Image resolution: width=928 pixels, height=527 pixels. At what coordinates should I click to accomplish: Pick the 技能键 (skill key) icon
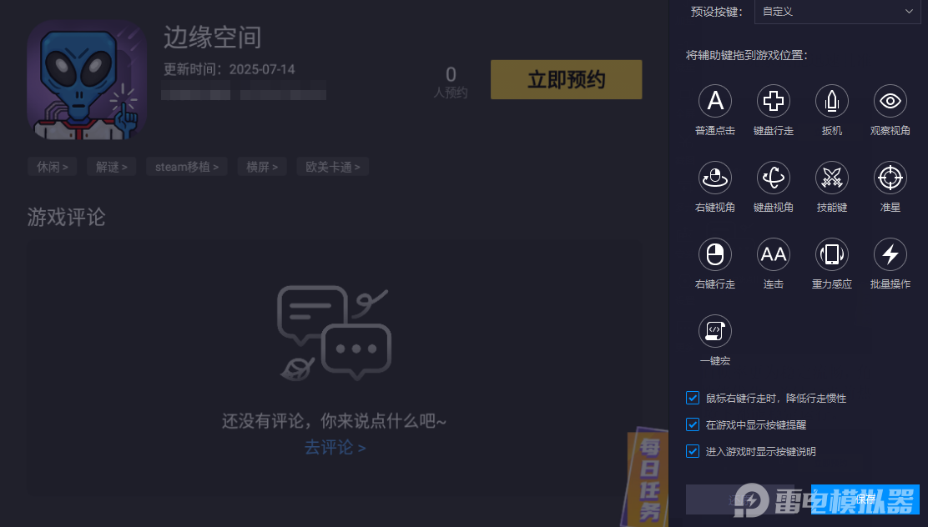click(831, 178)
